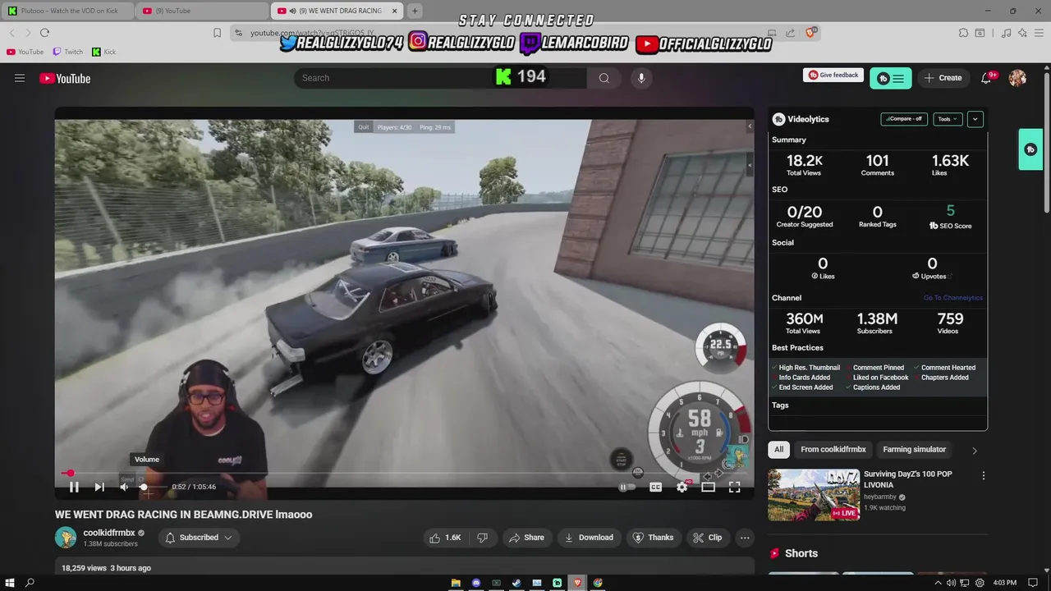Click the Create button
1051x591 pixels.
coord(943,78)
